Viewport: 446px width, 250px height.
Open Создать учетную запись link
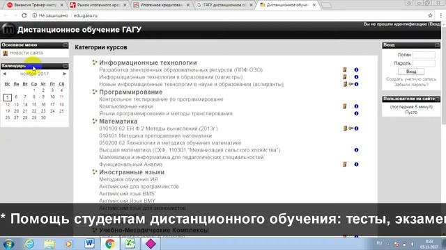click(411, 79)
